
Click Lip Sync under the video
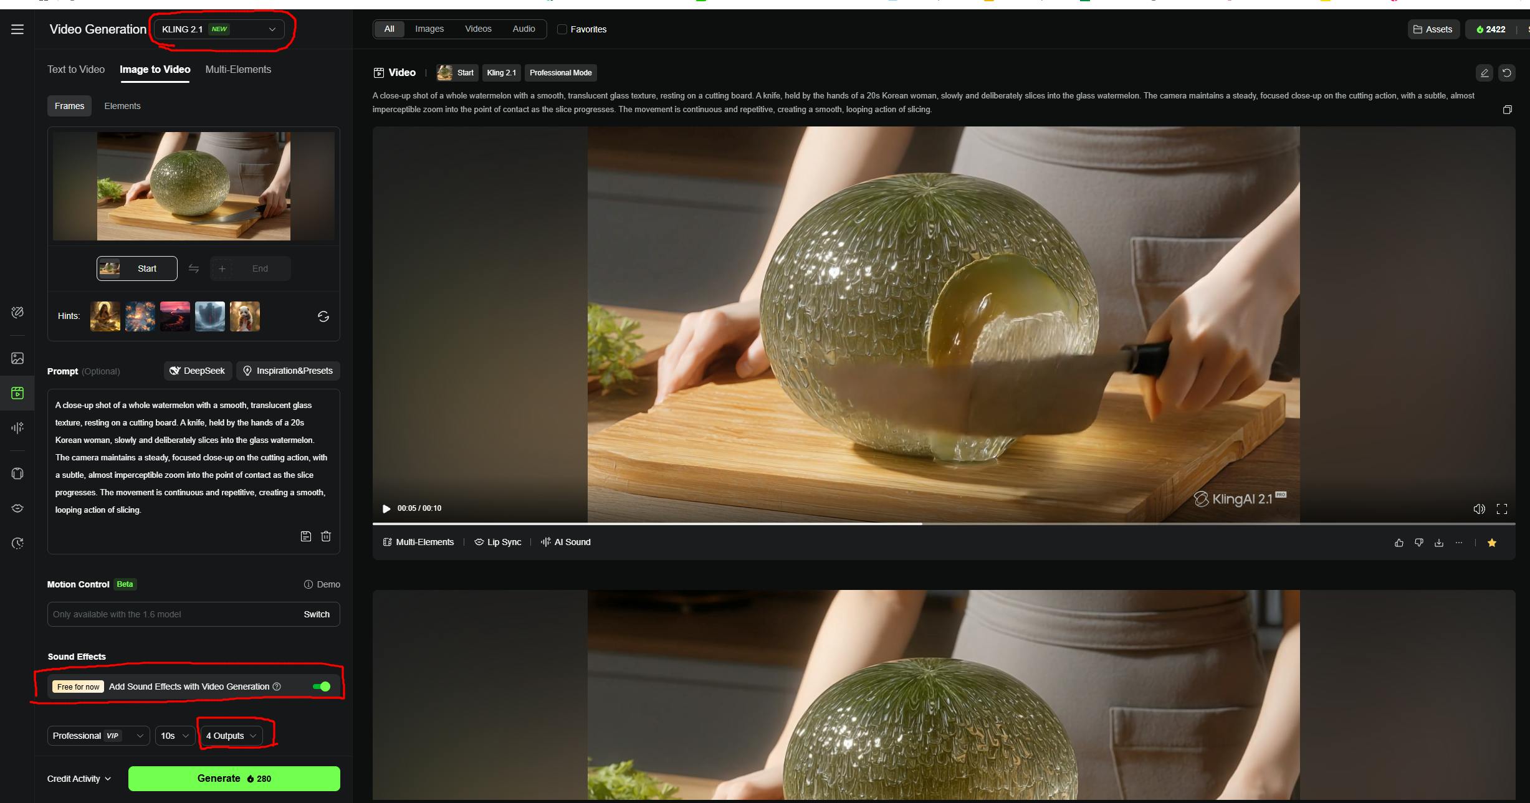point(497,542)
